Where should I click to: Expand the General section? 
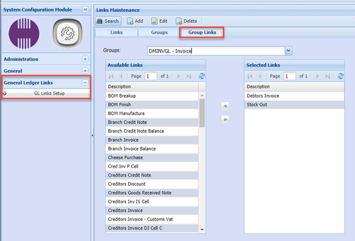coord(85,70)
